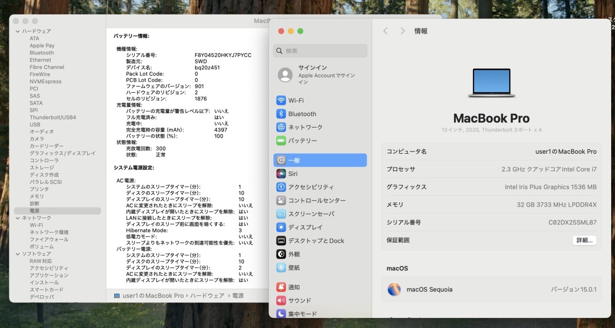Image resolution: width=615 pixels, height=328 pixels.
Task: Click the 詳細... button for 保証範囲
Action: point(584,240)
